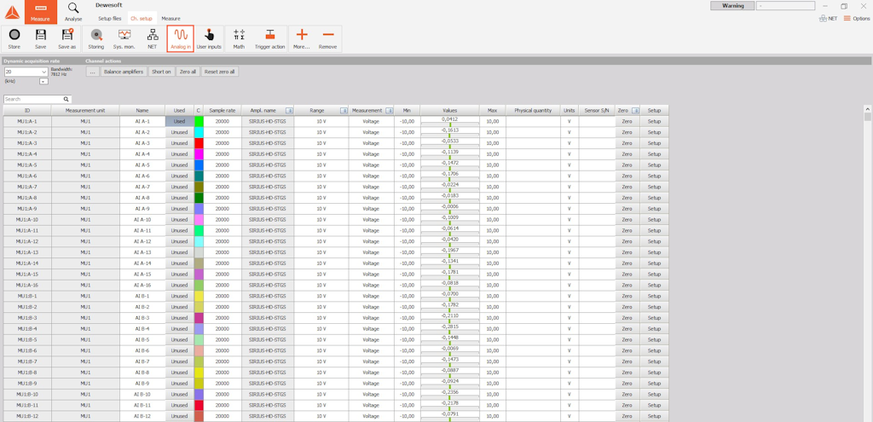Click the text field beside Warning

pos(785,6)
